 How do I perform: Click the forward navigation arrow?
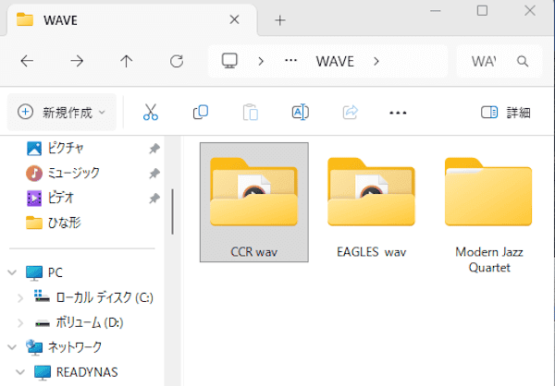(x=77, y=62)
